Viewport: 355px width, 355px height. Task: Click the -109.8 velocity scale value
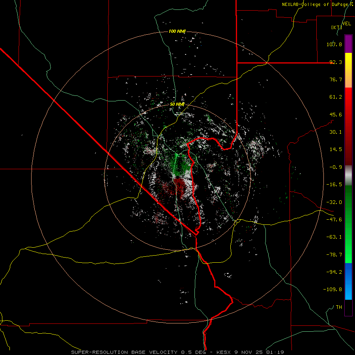pyautogui.click(x=333, y=290)
